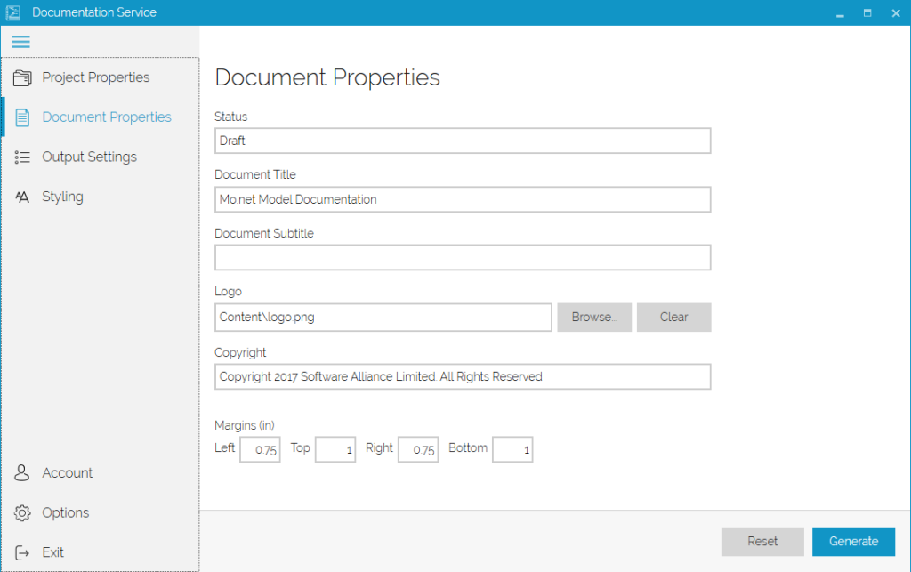Open the Styling page
Screen dimensions: 911x572
point(100,197)
